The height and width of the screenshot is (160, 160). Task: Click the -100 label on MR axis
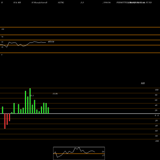point(157,141)
